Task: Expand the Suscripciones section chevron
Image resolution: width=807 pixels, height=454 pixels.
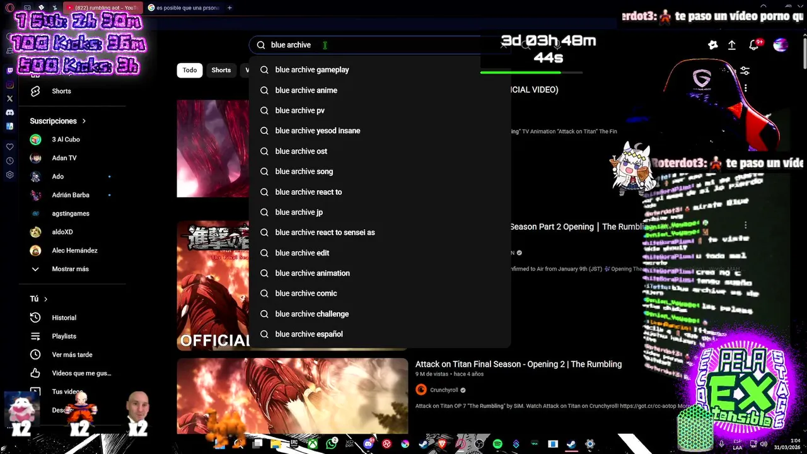Action: [84, 121]
